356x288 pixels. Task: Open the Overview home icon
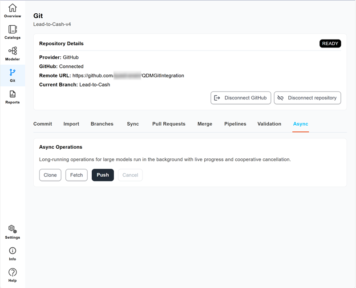(12, 8)
